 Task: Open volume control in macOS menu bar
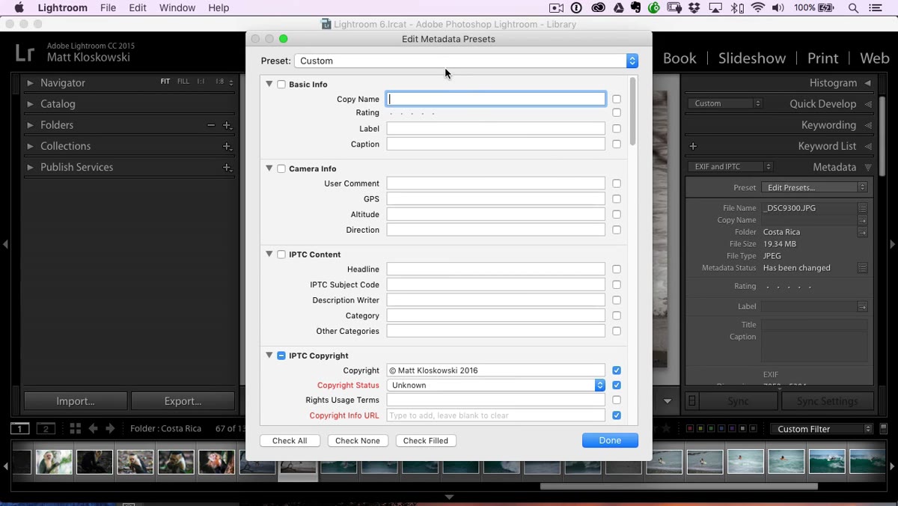778,7
